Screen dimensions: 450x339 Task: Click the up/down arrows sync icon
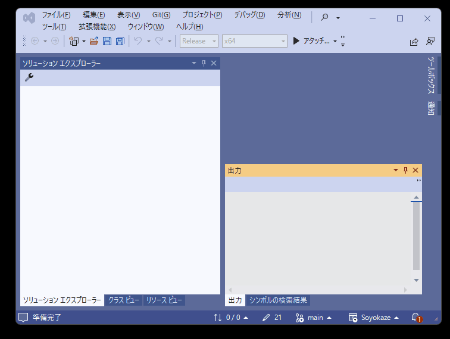[x=218, y=318]
